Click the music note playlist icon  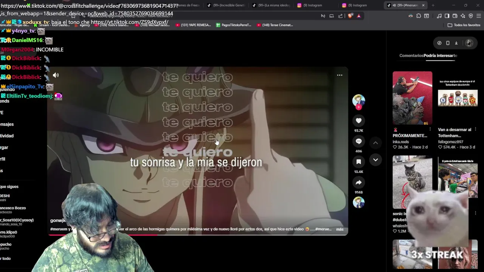439,16
